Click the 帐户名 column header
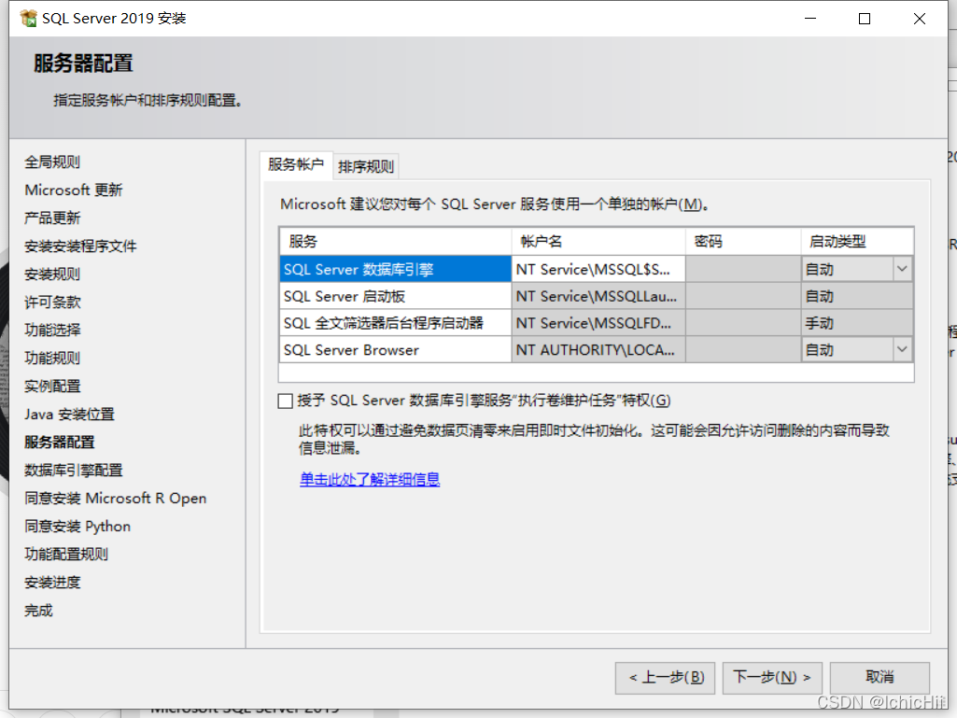The width and height of the screenshot is (957, 718). (x=598, y=242)
